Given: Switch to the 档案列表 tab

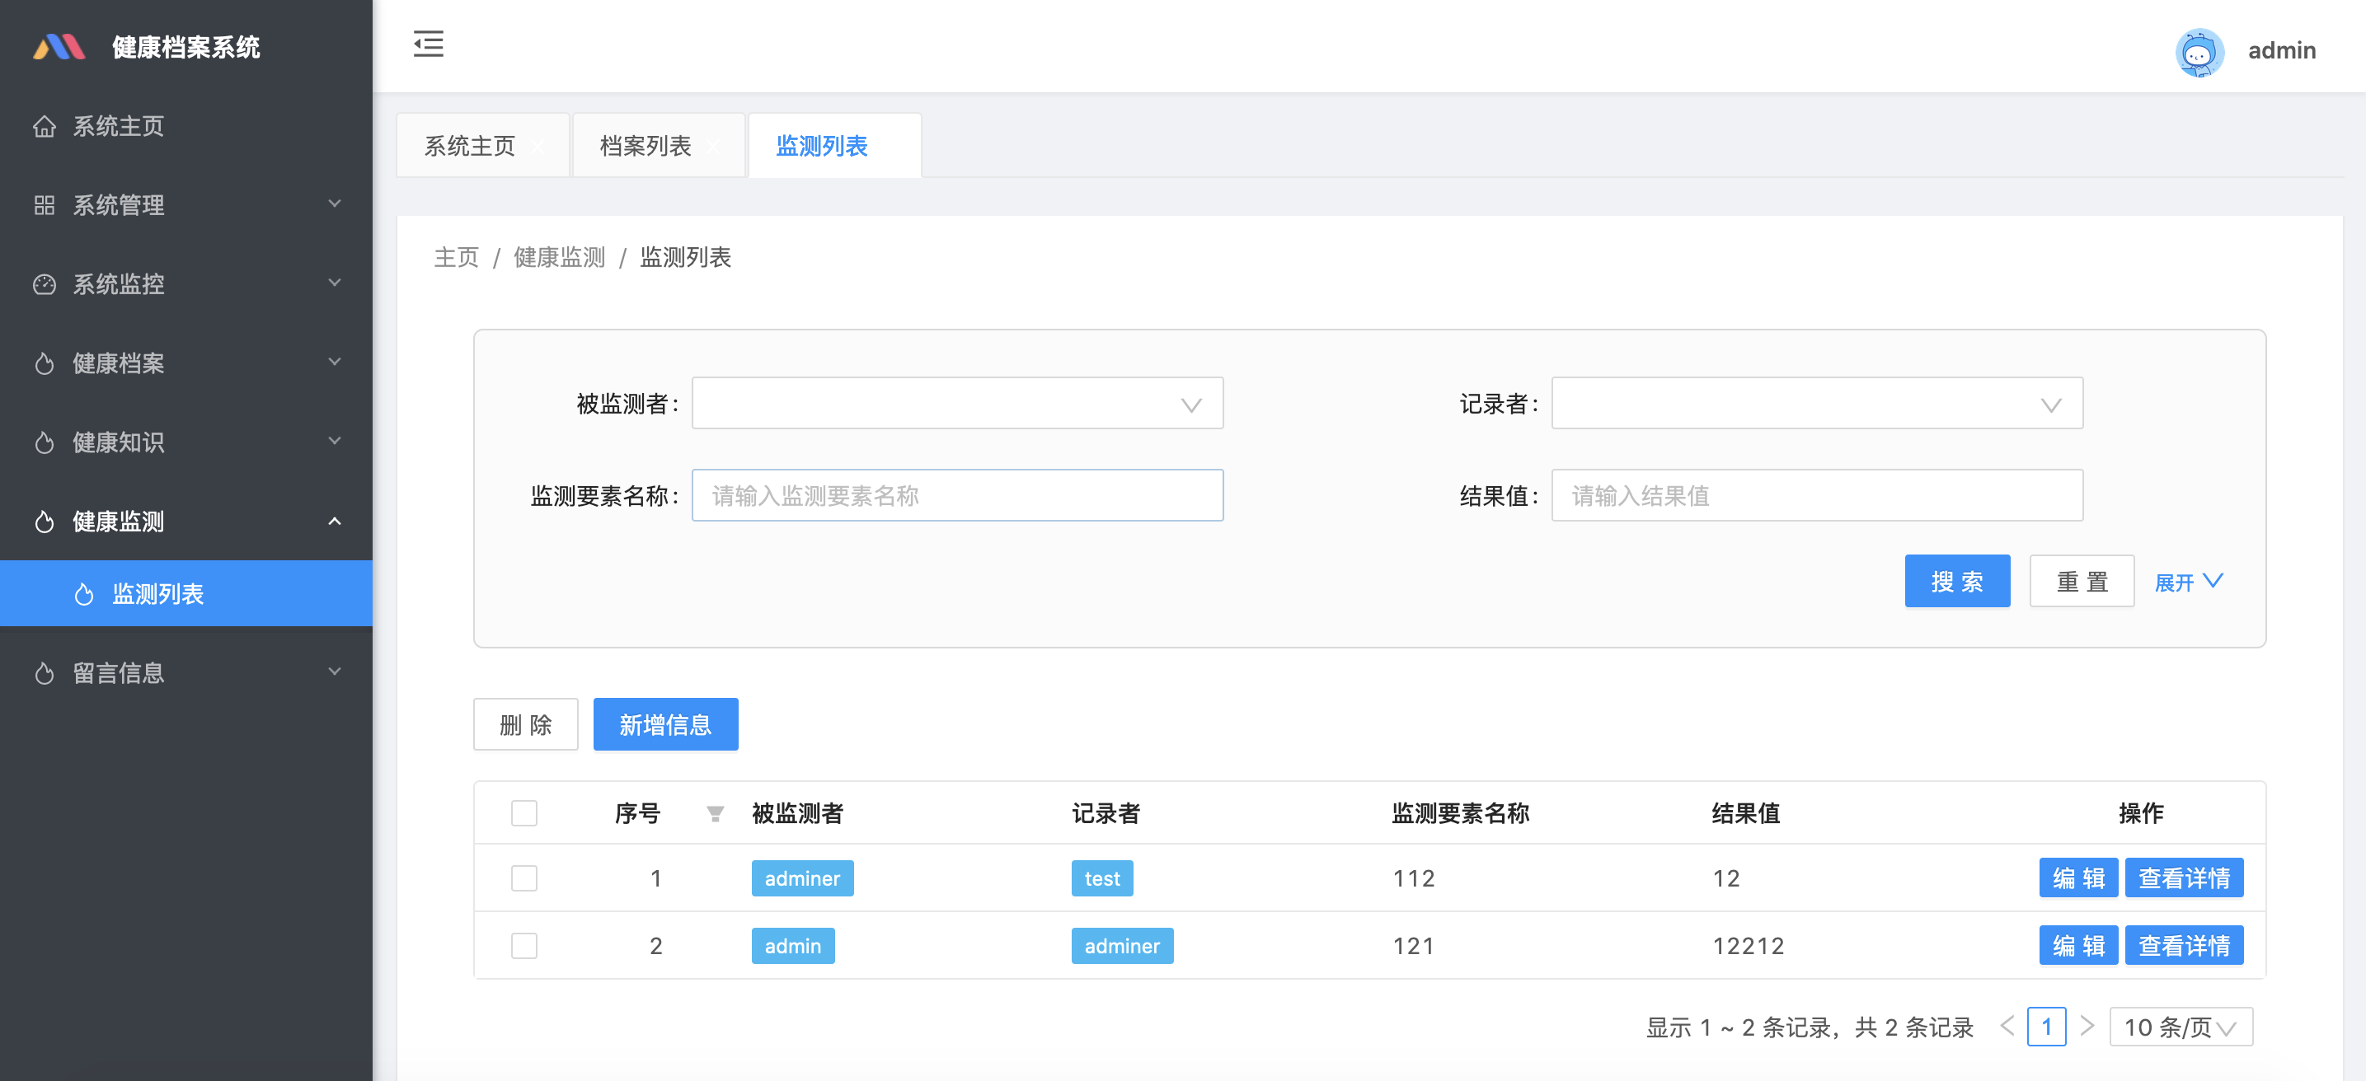Looking at the screenshot, I should (645, 146).
